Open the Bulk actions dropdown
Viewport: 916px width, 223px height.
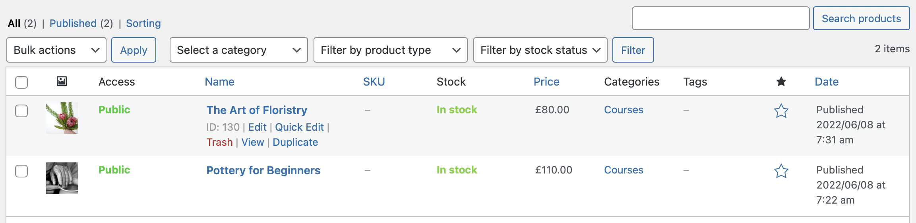tap(56, 50)
